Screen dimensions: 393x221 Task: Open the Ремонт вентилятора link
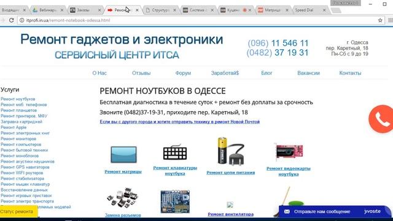[231, 214]
